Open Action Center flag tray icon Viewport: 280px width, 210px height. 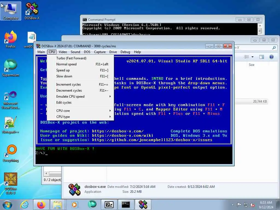point(239,205)
